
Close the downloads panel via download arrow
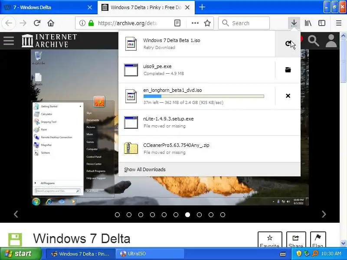pyautogui.click(x=294, y=23)
